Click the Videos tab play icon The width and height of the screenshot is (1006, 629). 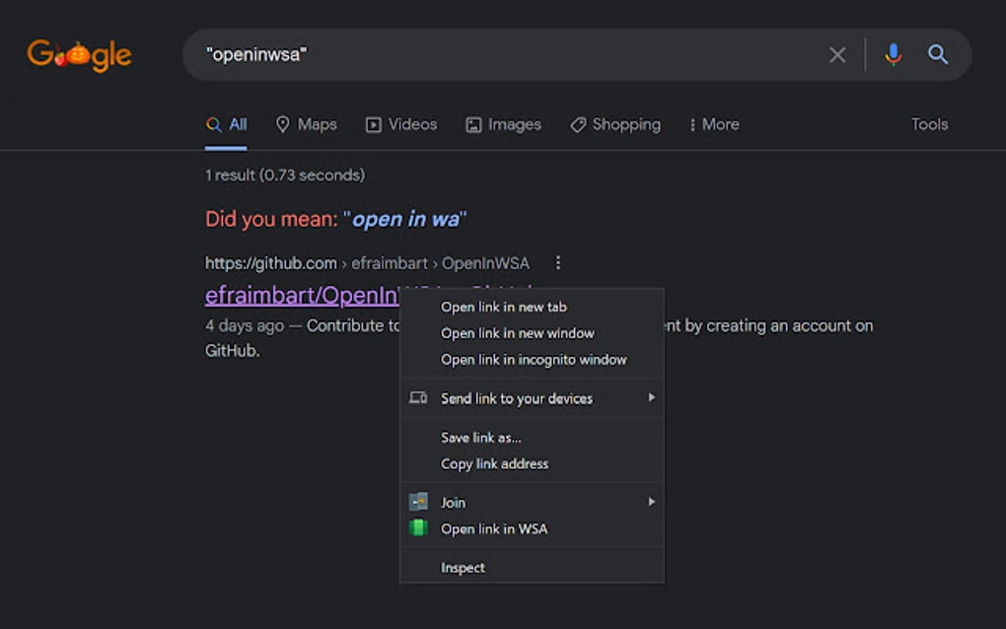[x=373, y=124]
